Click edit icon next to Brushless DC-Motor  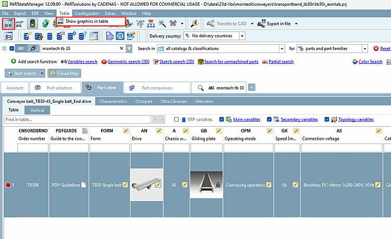pos(378,185)
